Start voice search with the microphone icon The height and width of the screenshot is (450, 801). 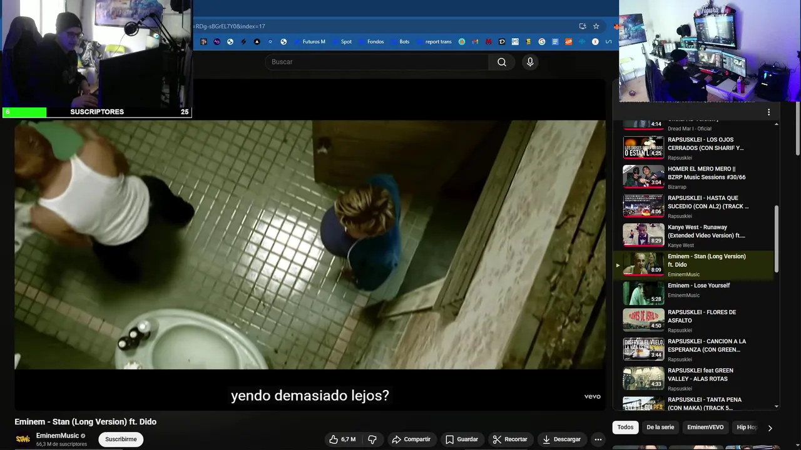pos(530,62)
